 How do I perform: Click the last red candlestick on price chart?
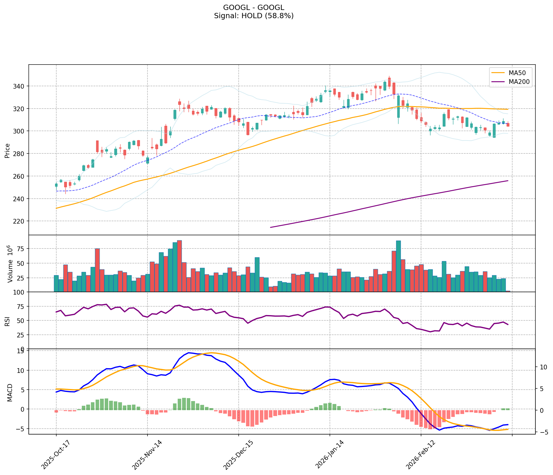[508, 125]
